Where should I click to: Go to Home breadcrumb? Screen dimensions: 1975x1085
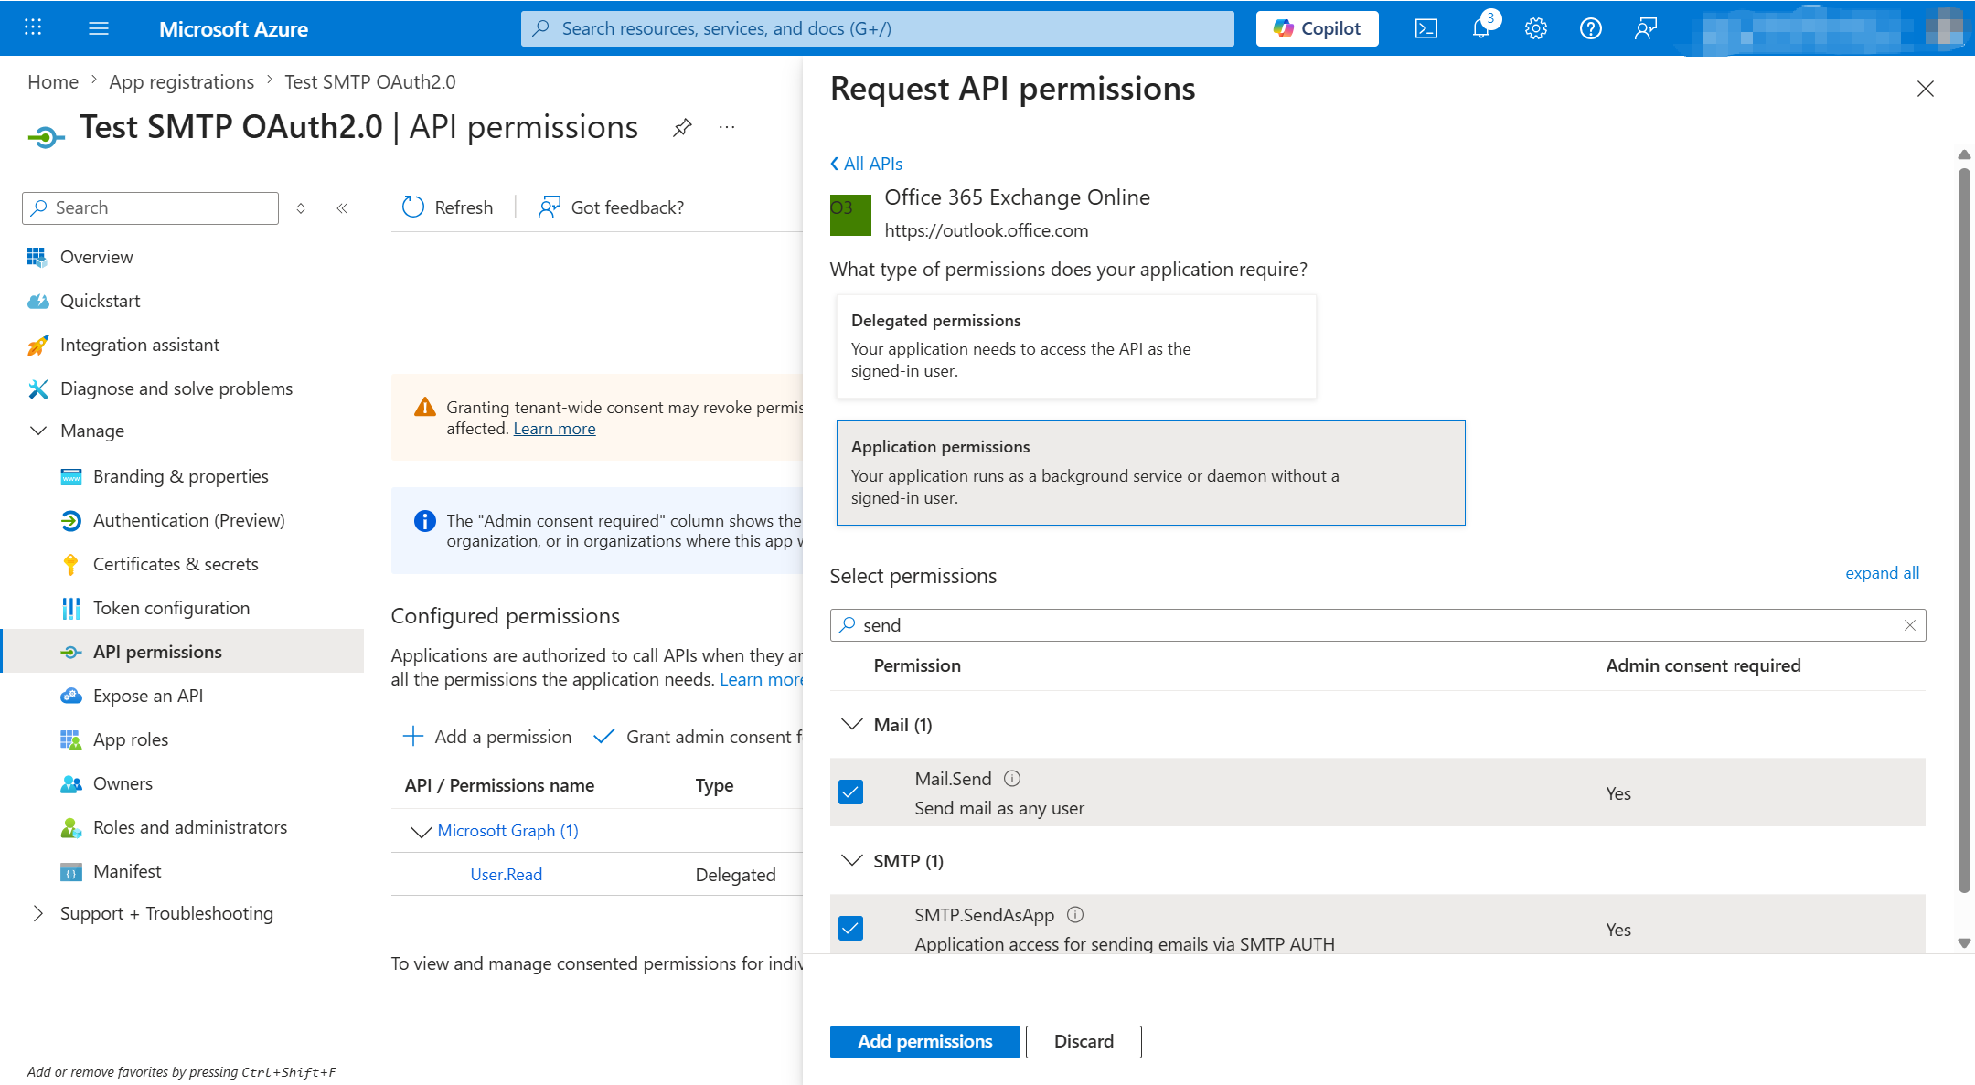click(53, 82)
